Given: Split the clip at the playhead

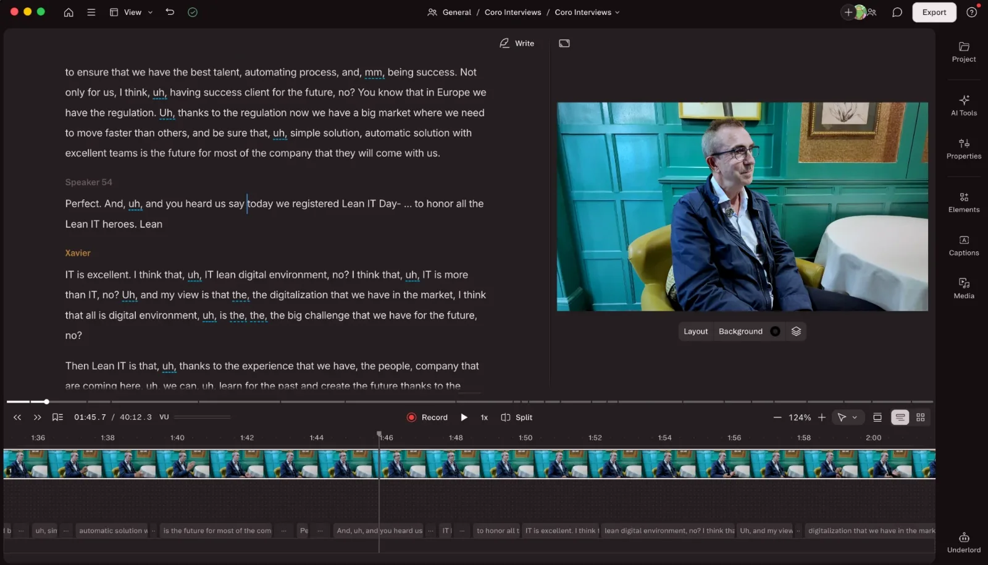Looking at the screenshot, I should pos(517,417).
